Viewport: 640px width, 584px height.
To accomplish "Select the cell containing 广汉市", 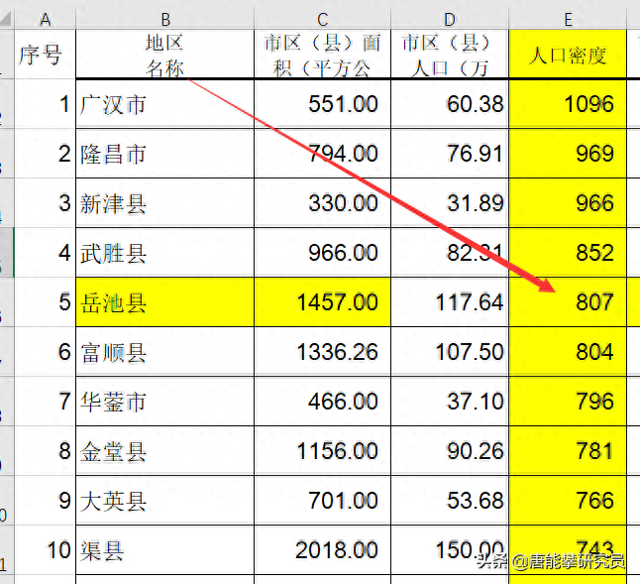I will coord(164,104).
